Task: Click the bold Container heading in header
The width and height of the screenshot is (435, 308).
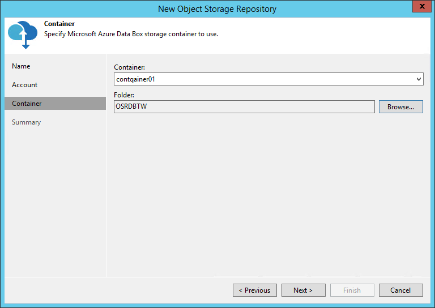Action: pos(59,24)
